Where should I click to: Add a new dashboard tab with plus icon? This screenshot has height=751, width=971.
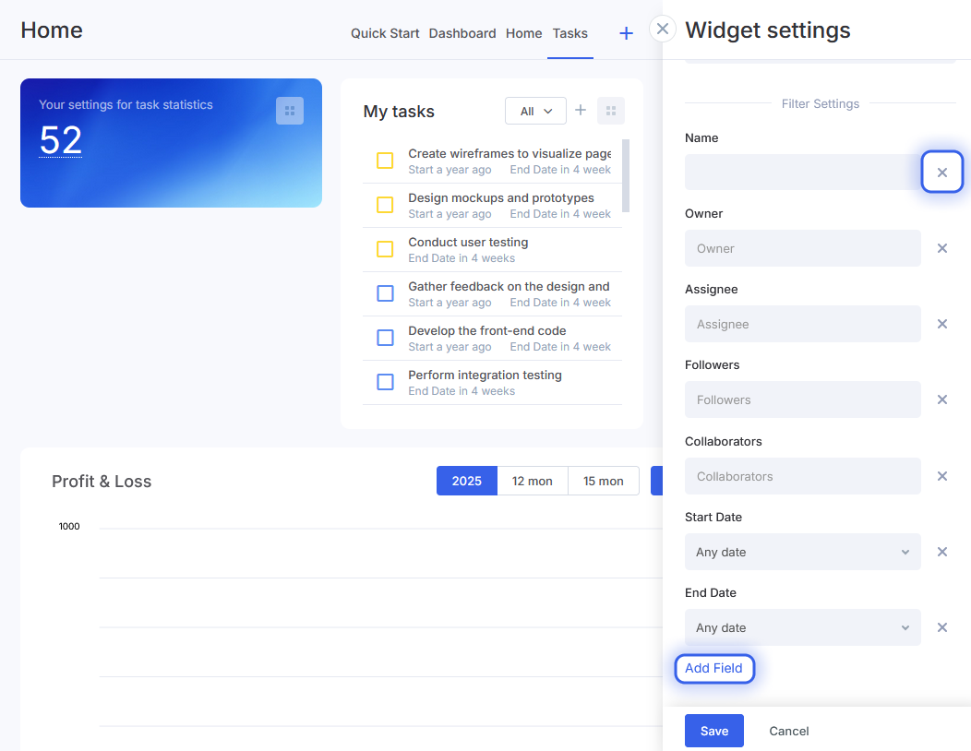click(626, 33)
